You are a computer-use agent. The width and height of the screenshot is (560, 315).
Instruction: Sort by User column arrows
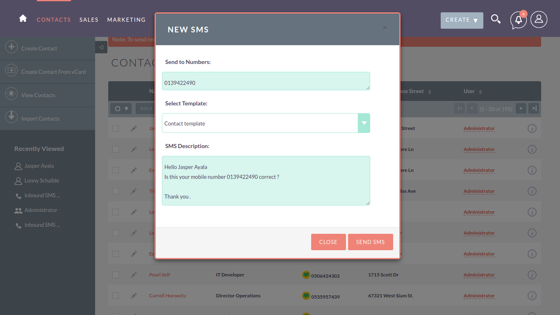pos(480,92)
